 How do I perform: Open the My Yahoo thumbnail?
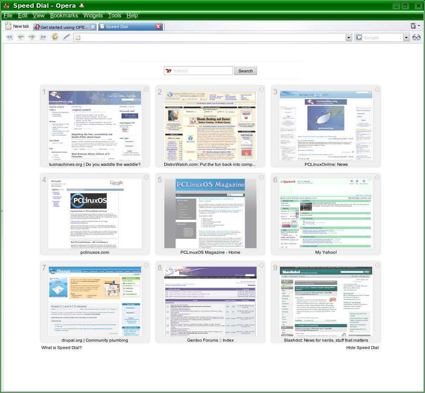pos(326,213)
